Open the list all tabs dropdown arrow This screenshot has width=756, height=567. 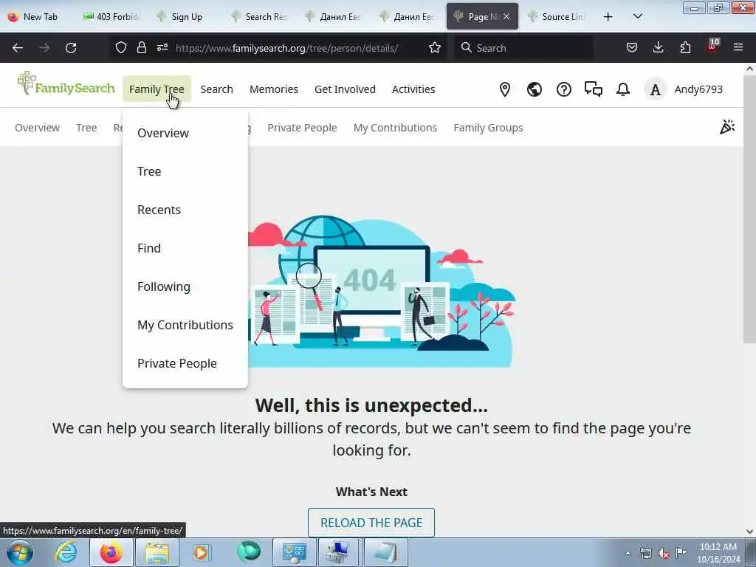point(637,17)
